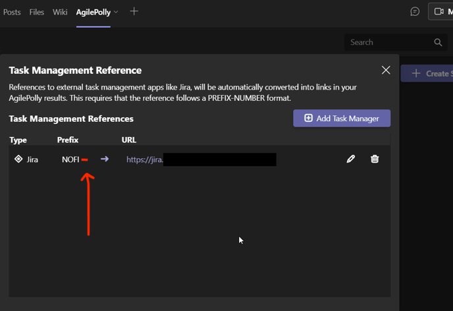The height and width of the screenshot is (311, 453).
Task: Delete the Jira NOFI reference with trash icon
Action: click(x=375, y=159)
